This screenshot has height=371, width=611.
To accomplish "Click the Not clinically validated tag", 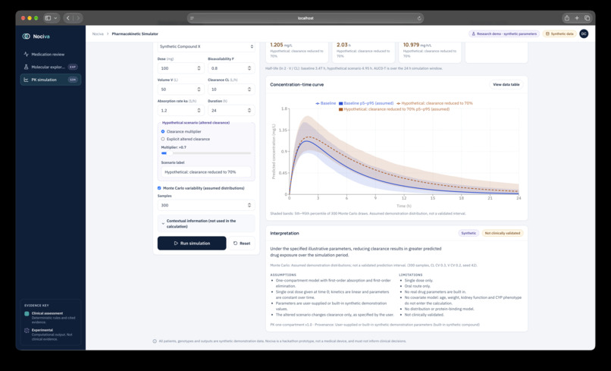I will pyautogui.click(x=503, y=233).
